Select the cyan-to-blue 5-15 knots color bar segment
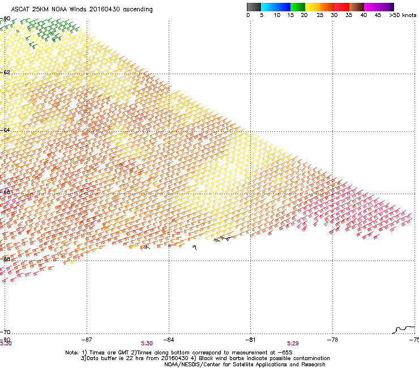Screen dimensions: 419x368 tap(276, 7)
